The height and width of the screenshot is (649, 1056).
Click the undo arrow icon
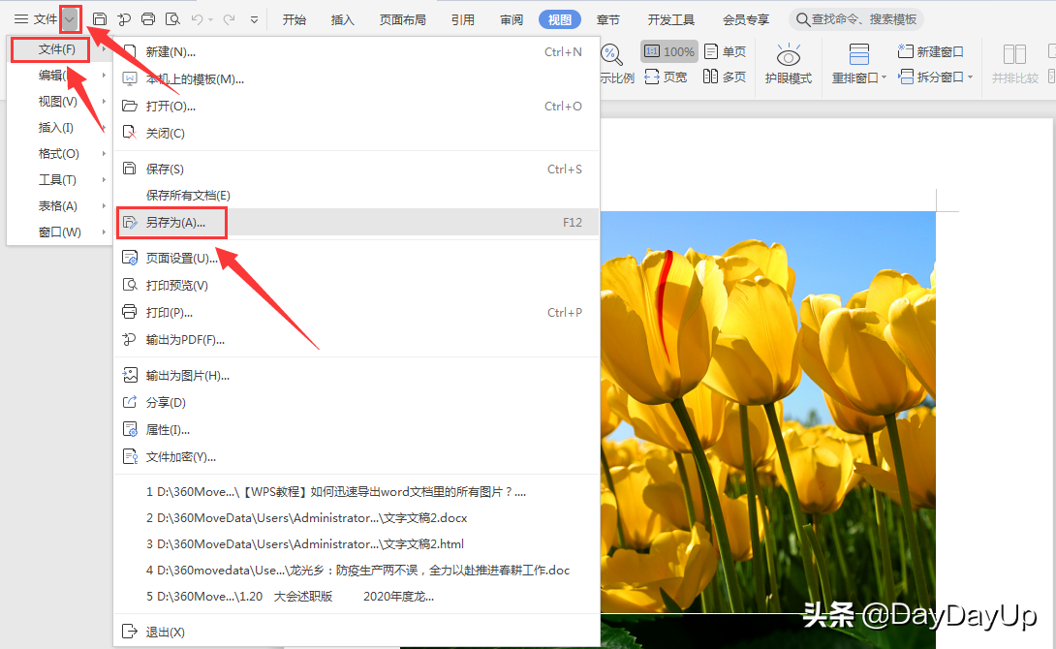[x=197, y=19]
